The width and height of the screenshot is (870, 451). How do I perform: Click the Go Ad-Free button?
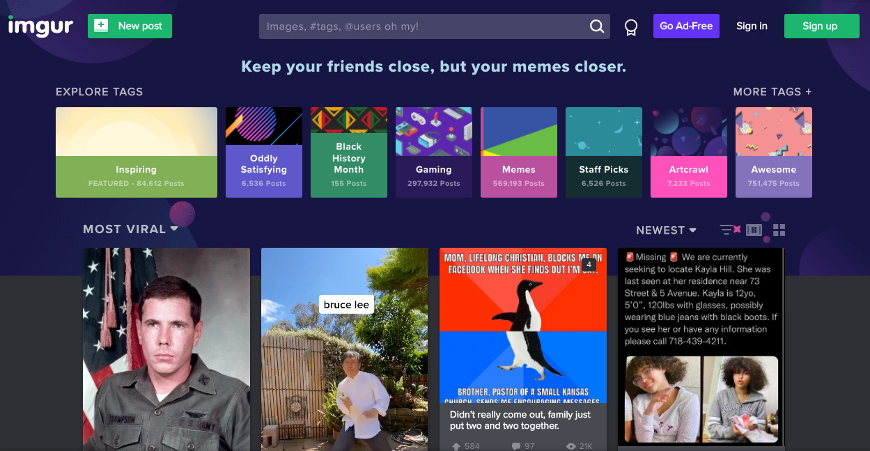point(686,26)
